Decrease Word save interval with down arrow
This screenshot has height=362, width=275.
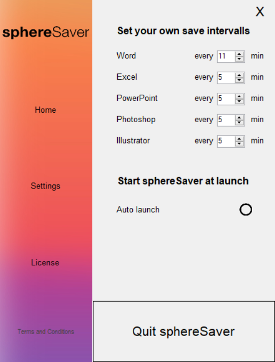click(240, 59)
